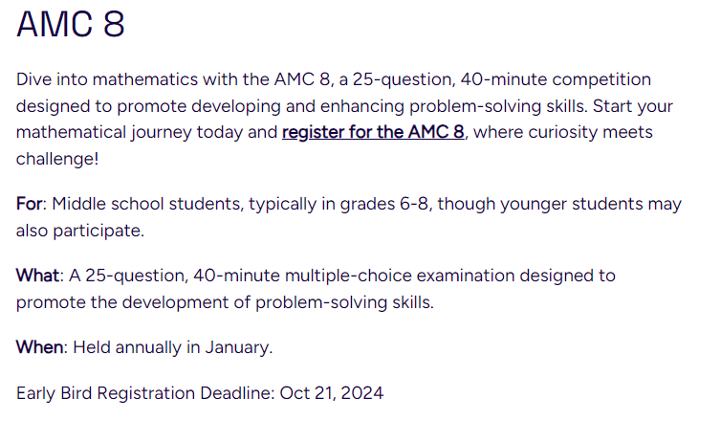721x421 pixels.
Task: Click 'also participate.' text
Action: pos(80,231)
